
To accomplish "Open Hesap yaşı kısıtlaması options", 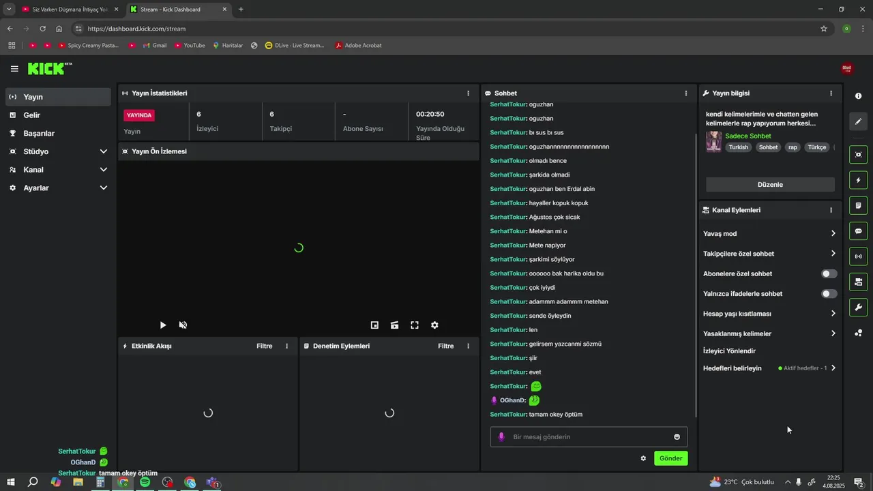I will [x=770, y=314].
